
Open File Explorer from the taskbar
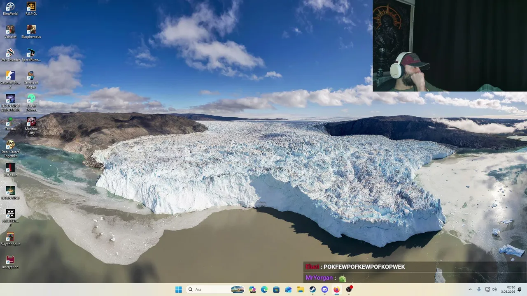[301, 289]
